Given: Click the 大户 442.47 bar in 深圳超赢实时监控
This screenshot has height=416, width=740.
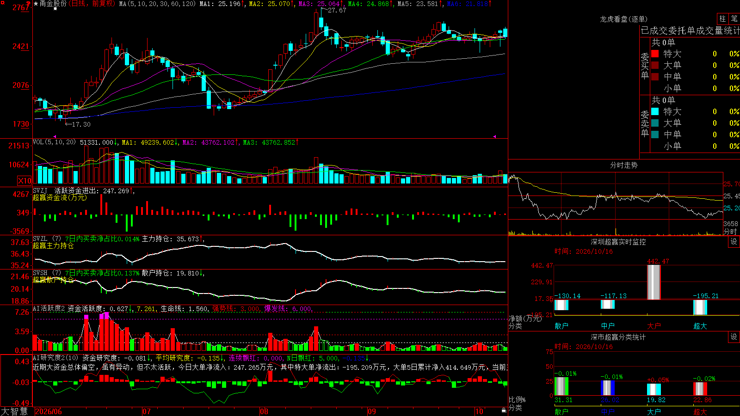Looking at the screenshot, I should (654, 282).
